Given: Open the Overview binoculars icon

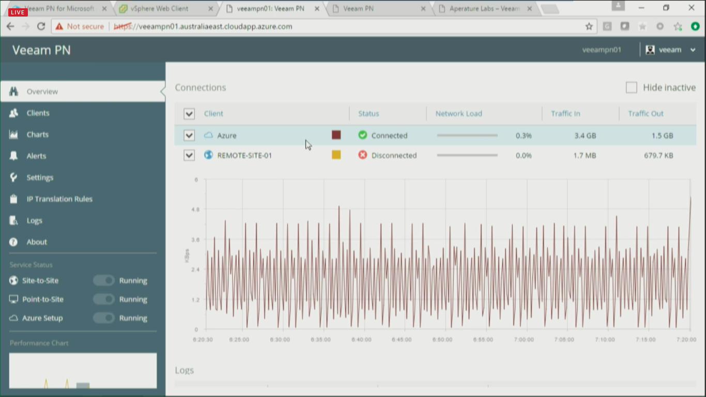Looking at the screenshot, I should pos(14,91).
